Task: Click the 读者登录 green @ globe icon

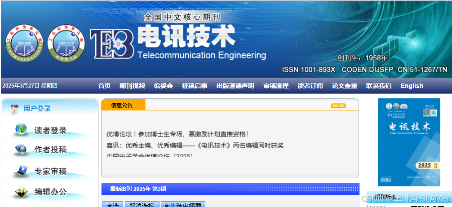Action: coord(21,129)
